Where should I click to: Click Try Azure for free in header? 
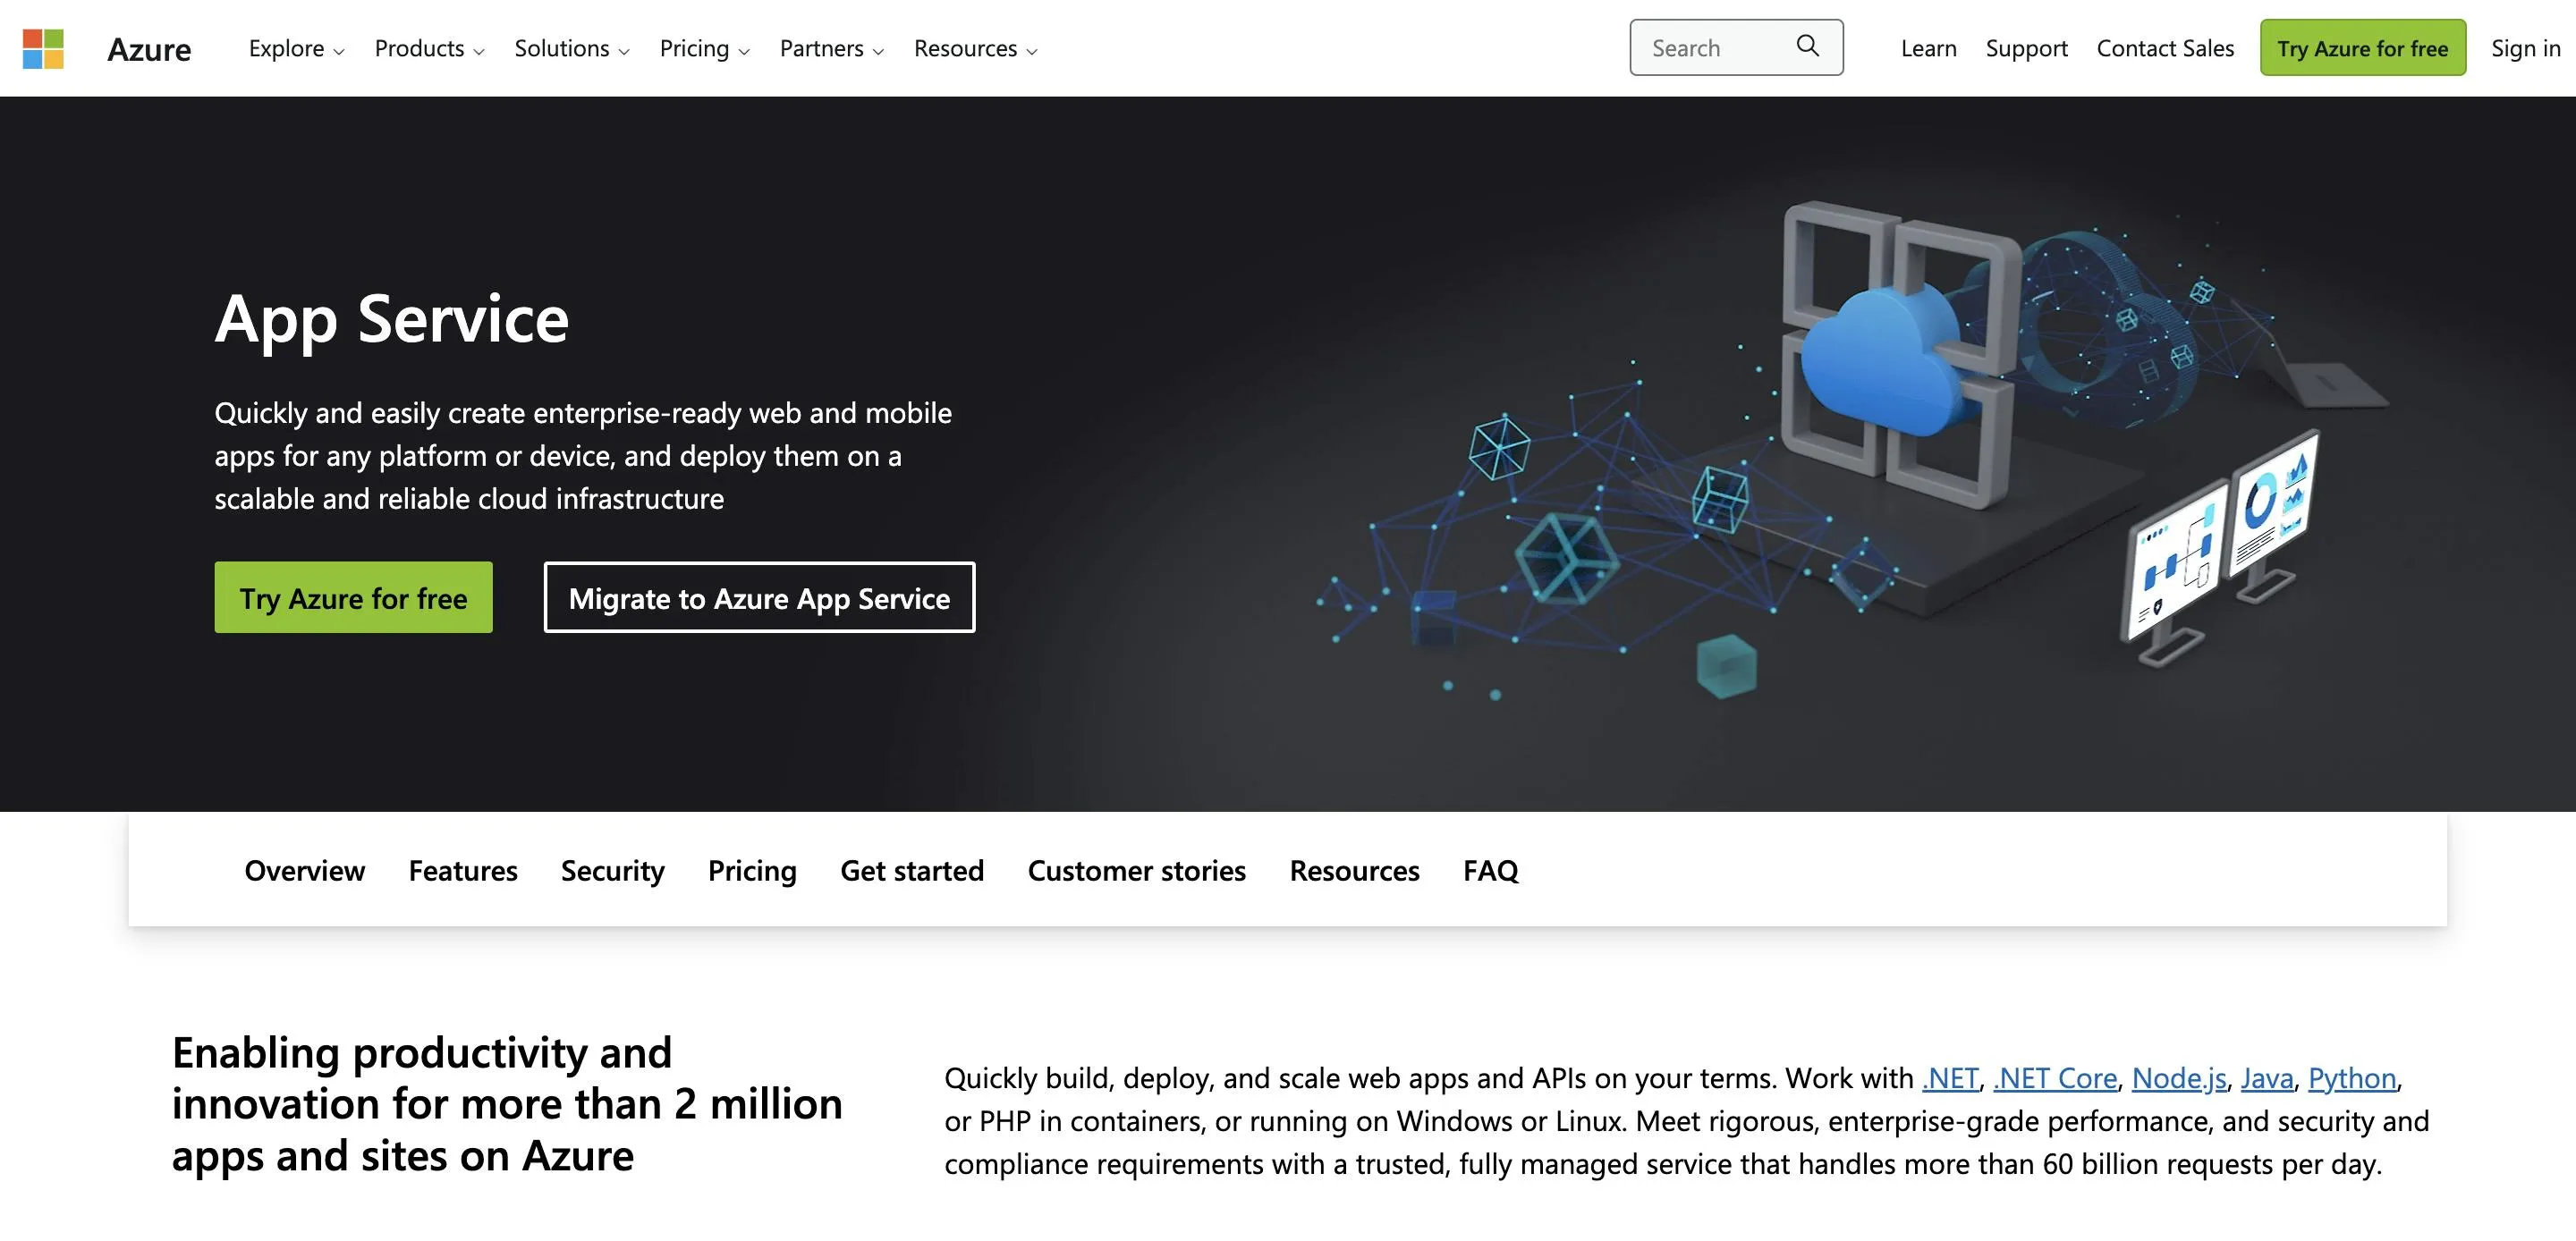2362,48
